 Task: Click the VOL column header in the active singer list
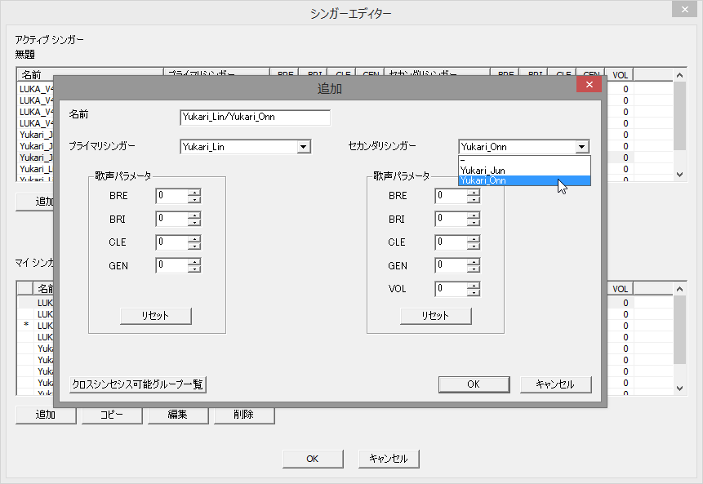pyautogui.click(x=620, y=75)
